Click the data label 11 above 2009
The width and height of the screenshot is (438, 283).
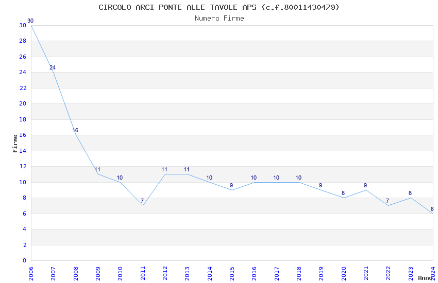(97, 169)
